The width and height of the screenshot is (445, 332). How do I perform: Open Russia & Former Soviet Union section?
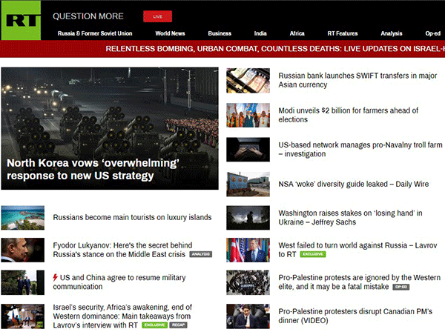tap(95, 33)
